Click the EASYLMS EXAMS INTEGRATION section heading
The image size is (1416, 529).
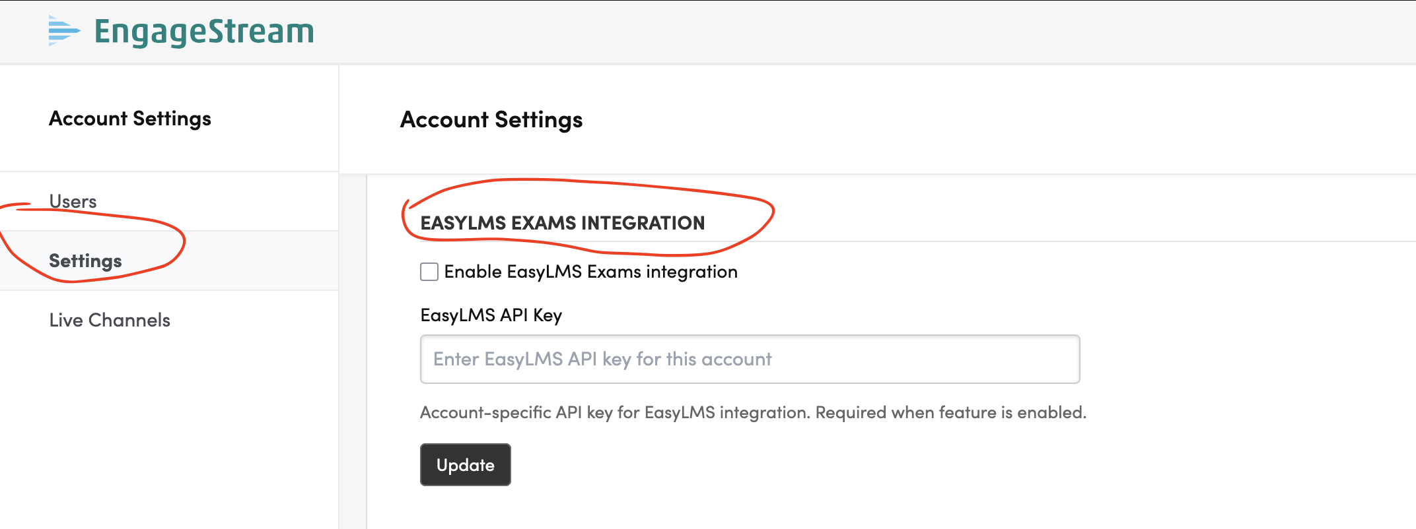(563, 223)
